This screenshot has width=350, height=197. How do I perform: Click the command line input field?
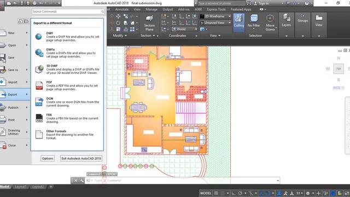click(182, 180)
